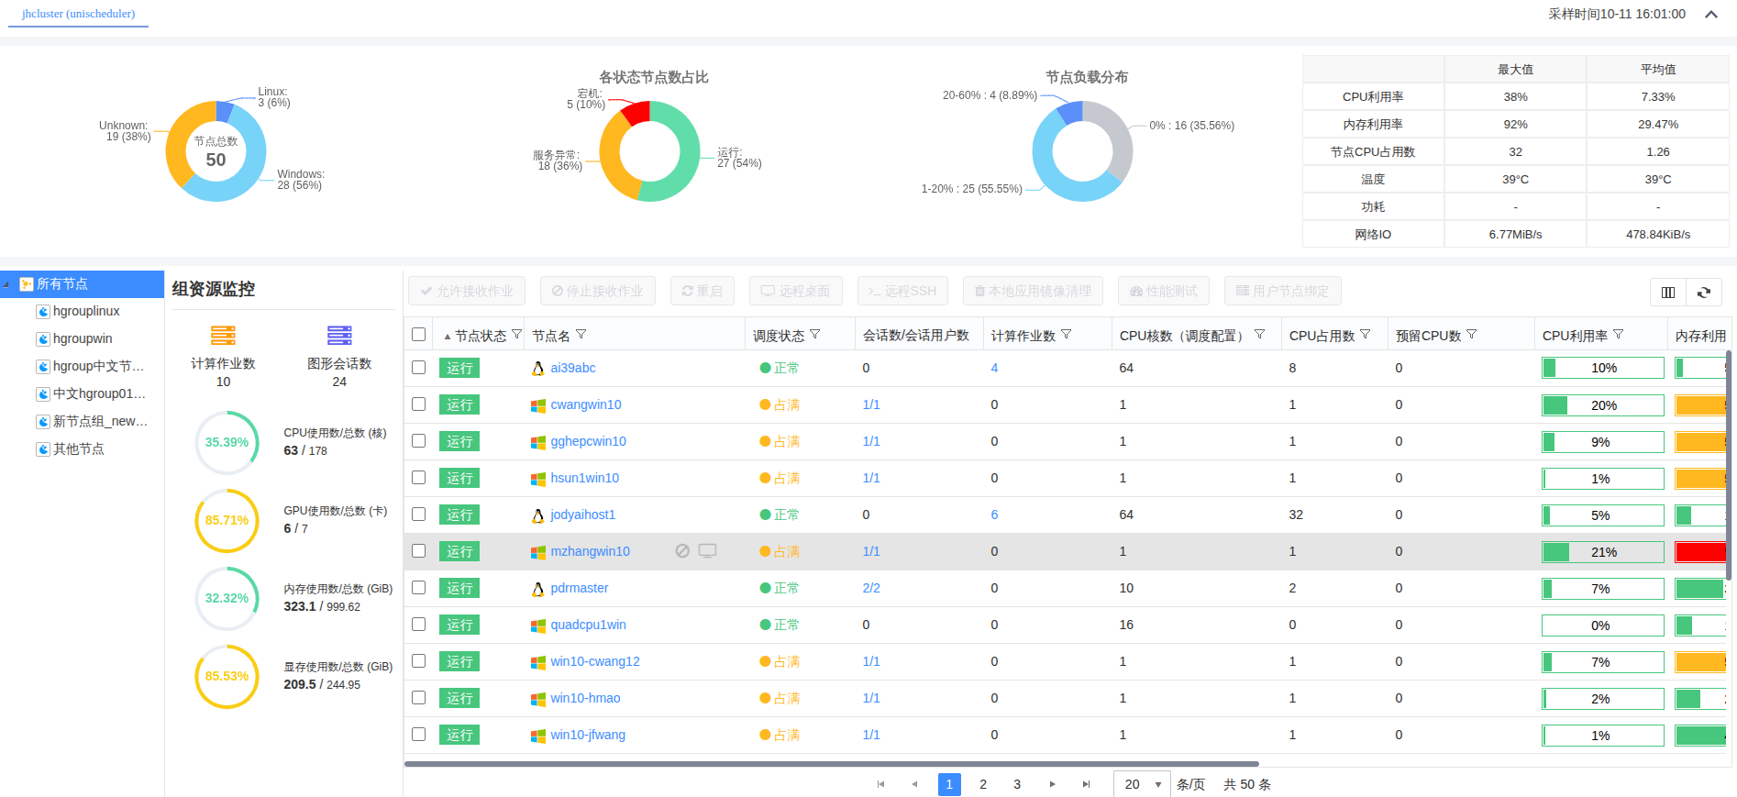Toggle the select-all header checkbox

pos(419,335)
